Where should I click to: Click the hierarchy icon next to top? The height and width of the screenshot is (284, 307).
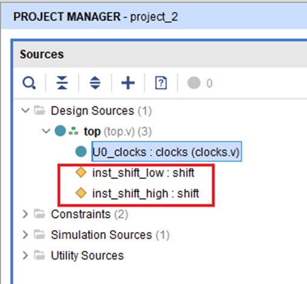point(74,131)
